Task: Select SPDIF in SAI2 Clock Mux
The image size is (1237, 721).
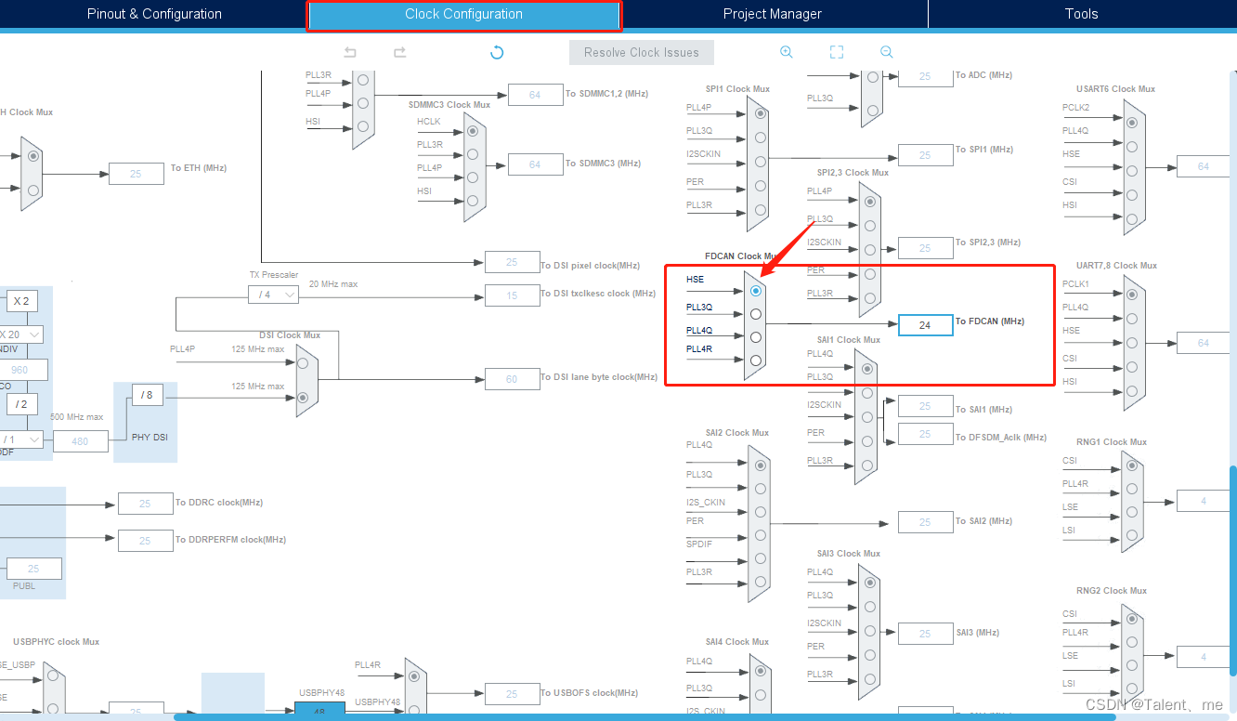Action: coord(762,558)
